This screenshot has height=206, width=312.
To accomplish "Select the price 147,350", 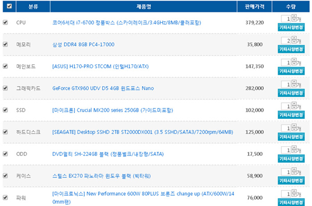I will click(x=254, y=66).
